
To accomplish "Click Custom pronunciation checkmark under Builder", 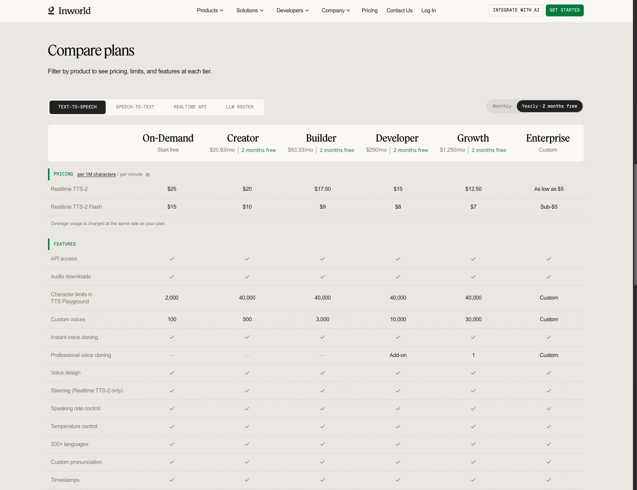I will (x=323, y=462).
